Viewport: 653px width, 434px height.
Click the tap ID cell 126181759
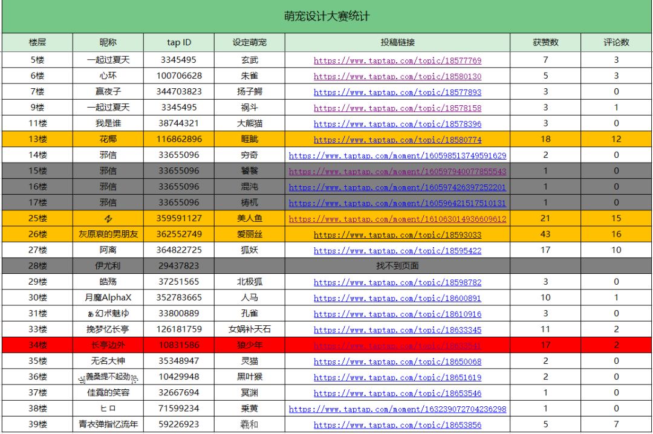point(179,329)
